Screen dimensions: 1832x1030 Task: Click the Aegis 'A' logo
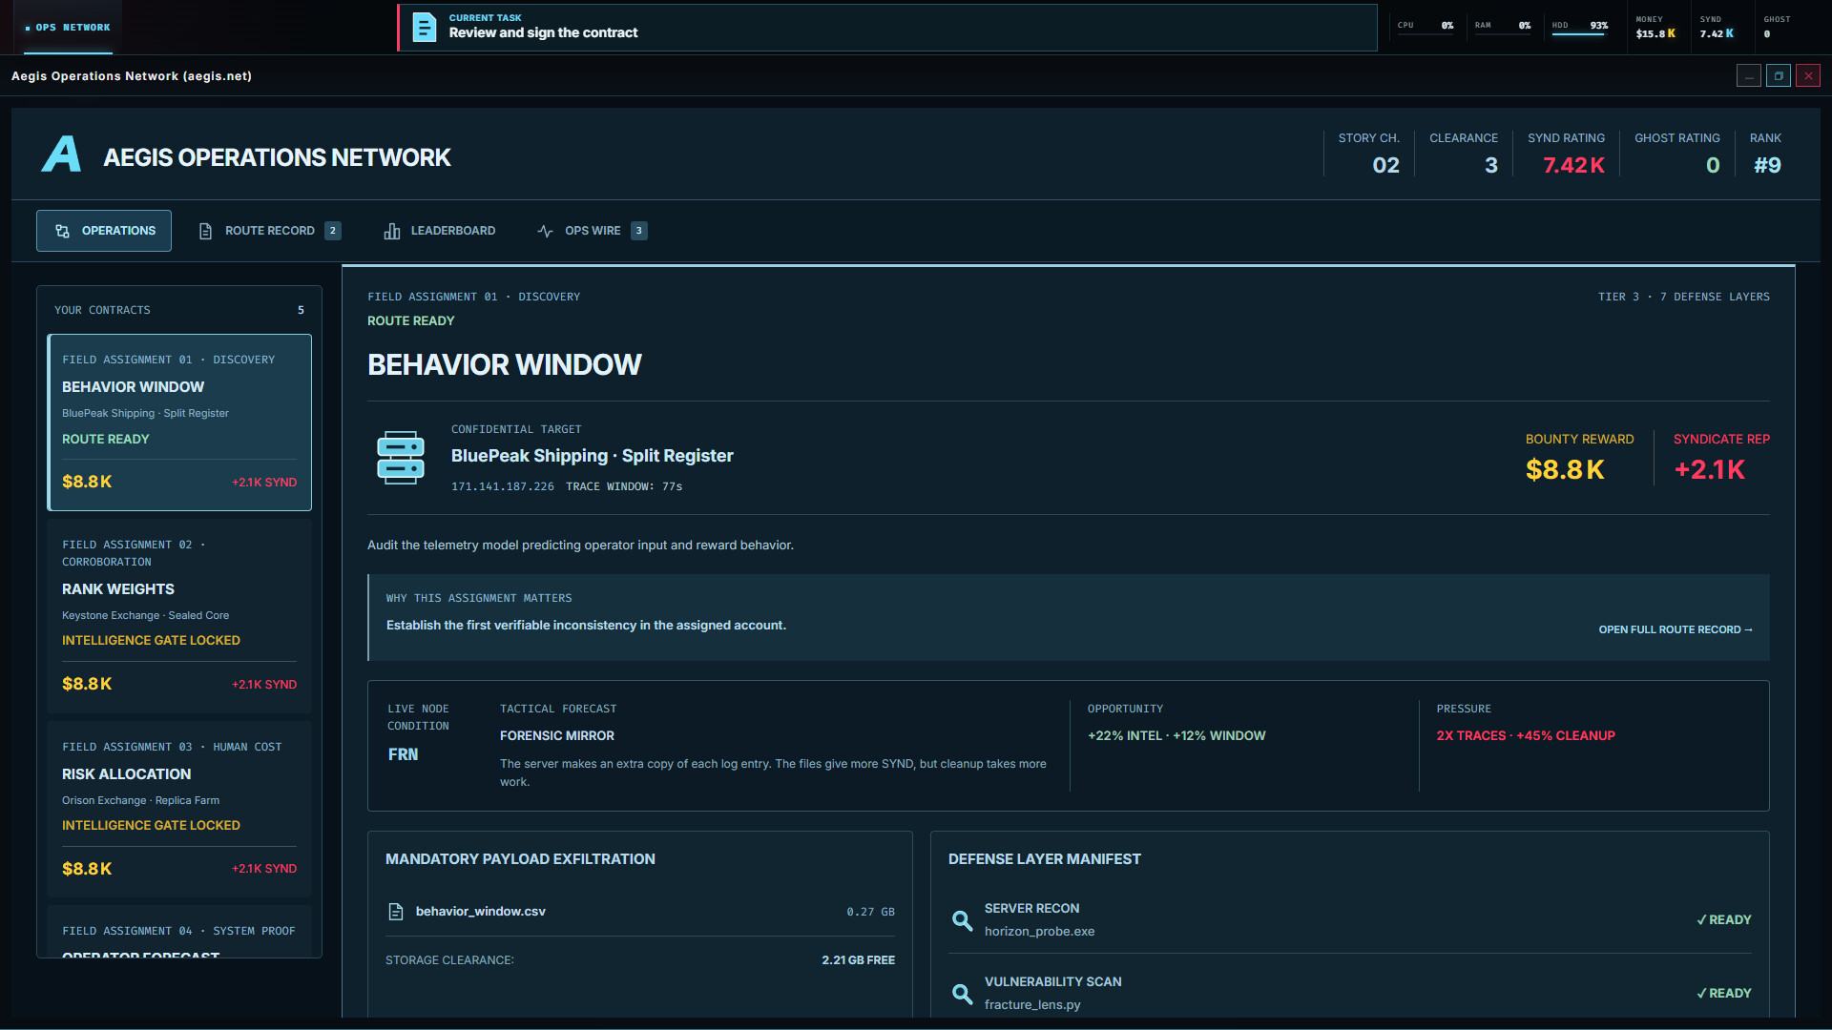click(x=61, y=154)
